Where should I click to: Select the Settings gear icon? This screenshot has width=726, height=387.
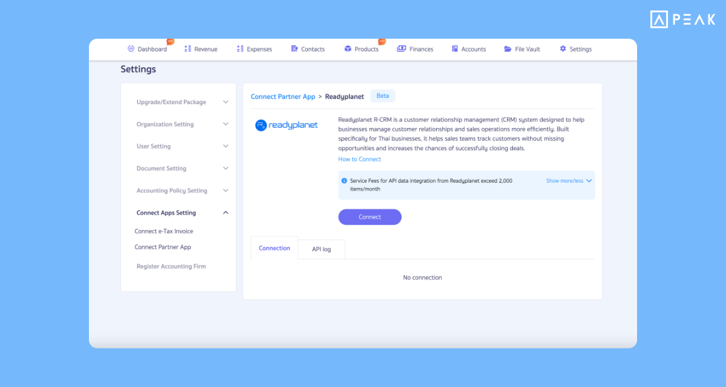pos(563,48)
